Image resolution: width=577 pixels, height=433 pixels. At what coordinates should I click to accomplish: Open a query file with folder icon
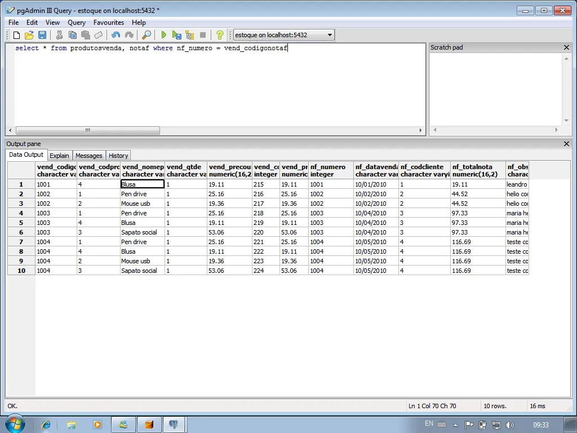(29, 35)
